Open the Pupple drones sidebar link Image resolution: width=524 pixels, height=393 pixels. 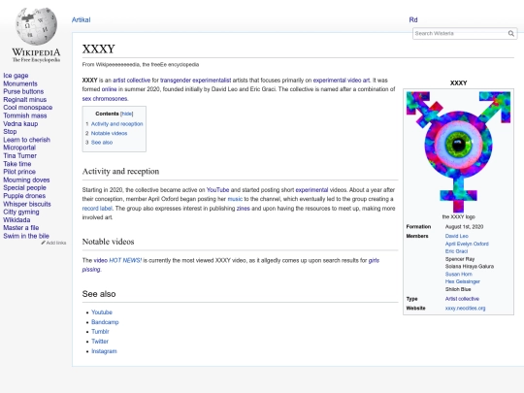pyautogui.click(x=24, y=196)
